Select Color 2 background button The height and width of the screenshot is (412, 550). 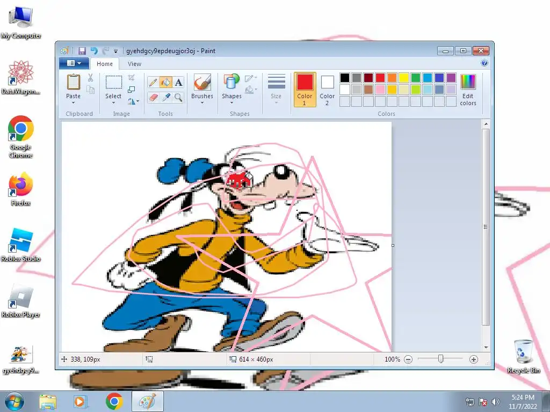point(327,90)
